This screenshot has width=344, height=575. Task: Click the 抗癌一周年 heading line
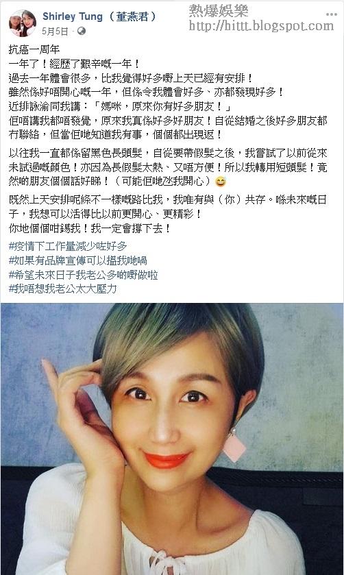34,50
